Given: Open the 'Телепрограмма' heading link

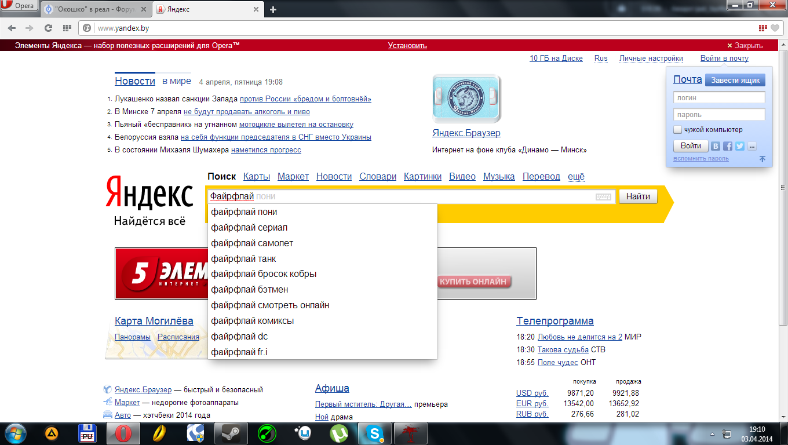Looking at the screenshot, I should tap(554, 321).
